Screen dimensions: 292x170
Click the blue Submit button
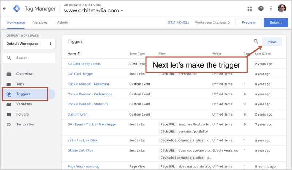pyautogui.click(x=276, y=23)
